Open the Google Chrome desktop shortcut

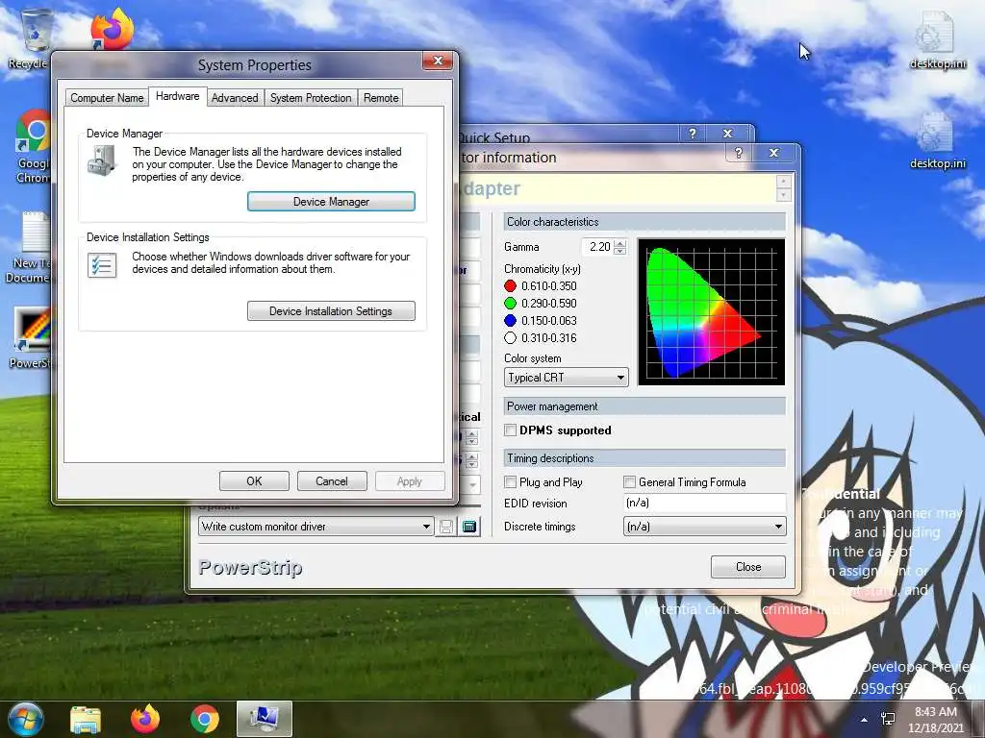(x=35, y=147)
